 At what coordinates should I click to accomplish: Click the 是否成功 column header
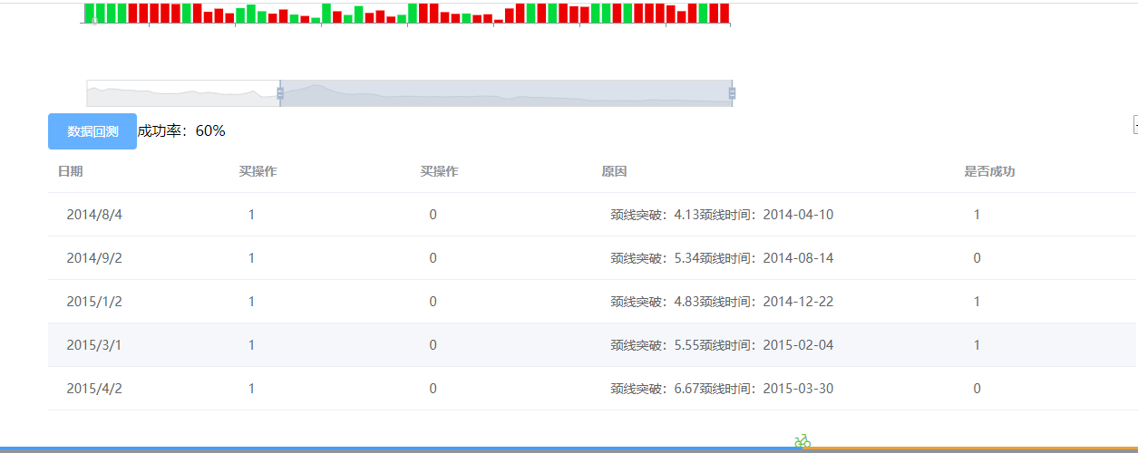point(989,171)
